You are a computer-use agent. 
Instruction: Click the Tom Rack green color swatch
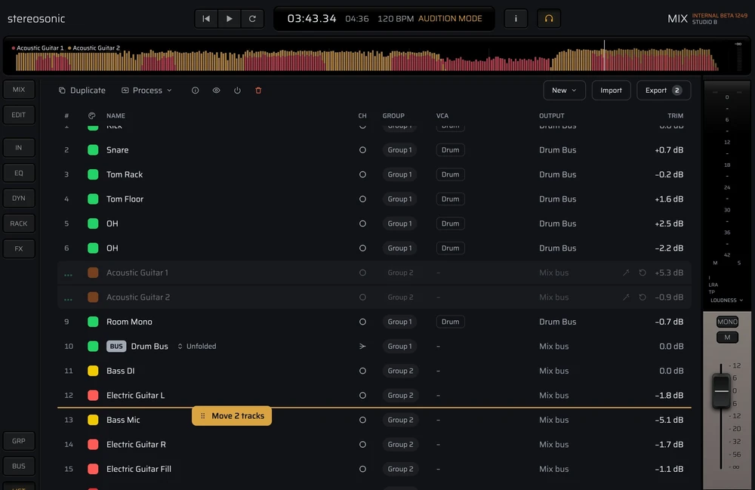pos(93,174)
